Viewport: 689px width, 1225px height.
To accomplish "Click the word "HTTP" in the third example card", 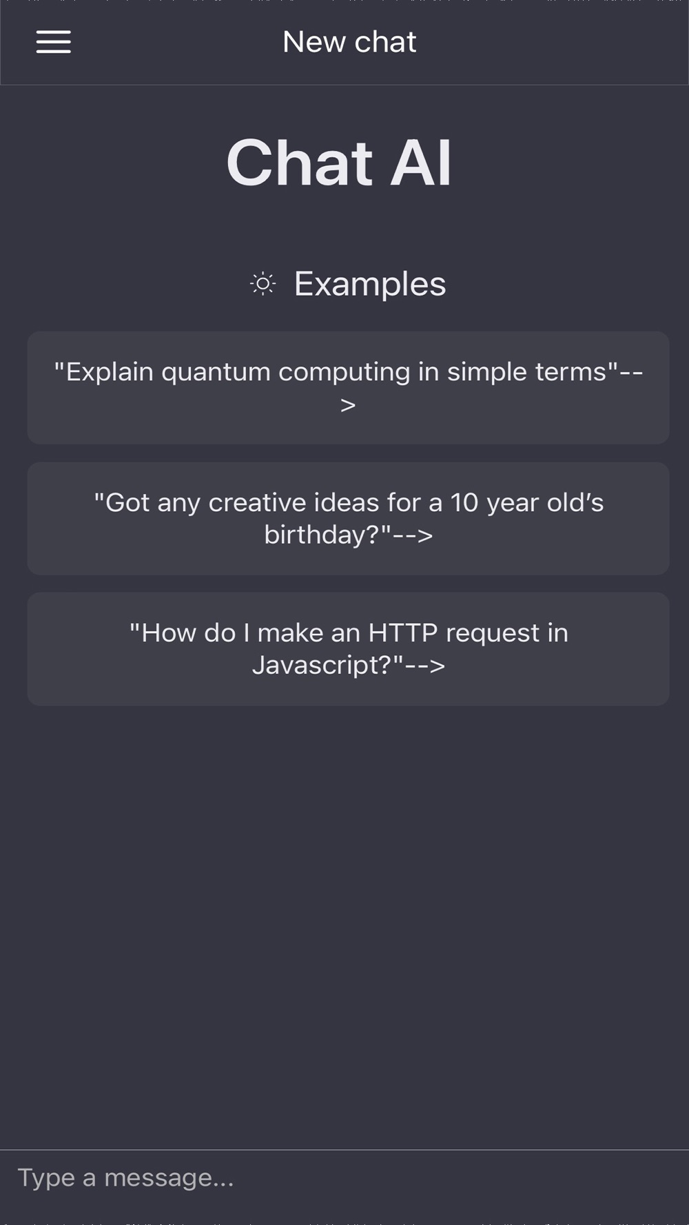I will pyautogui.click(x=403, y=633).
